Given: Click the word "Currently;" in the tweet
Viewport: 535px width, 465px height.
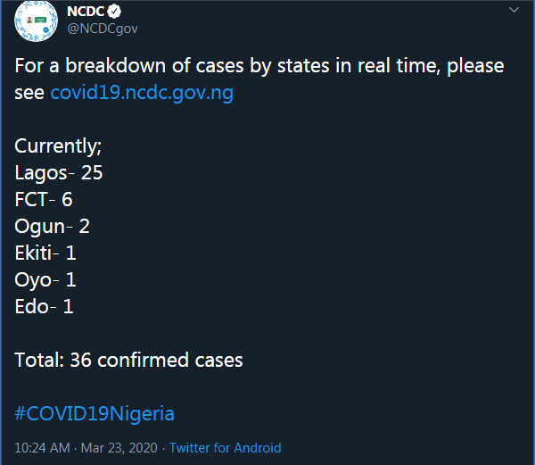Looking at the screenshot, I should (x=58, y=146).
